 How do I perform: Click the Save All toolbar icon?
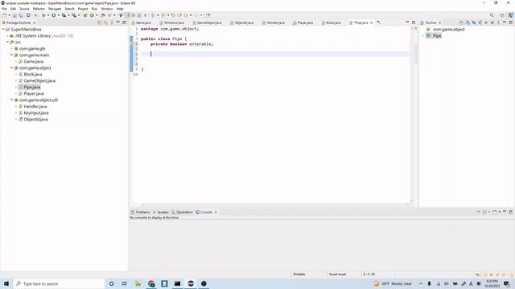click(21, 15)
